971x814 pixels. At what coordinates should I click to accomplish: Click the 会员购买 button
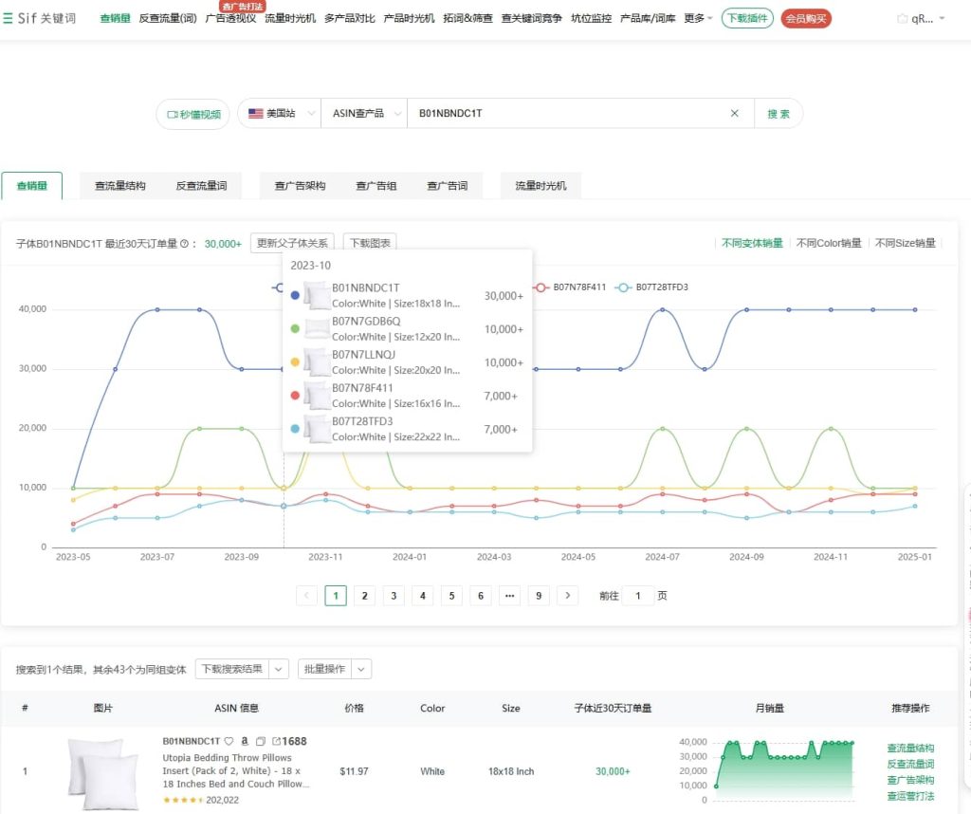pyautogui.click(x=806, y=18)
